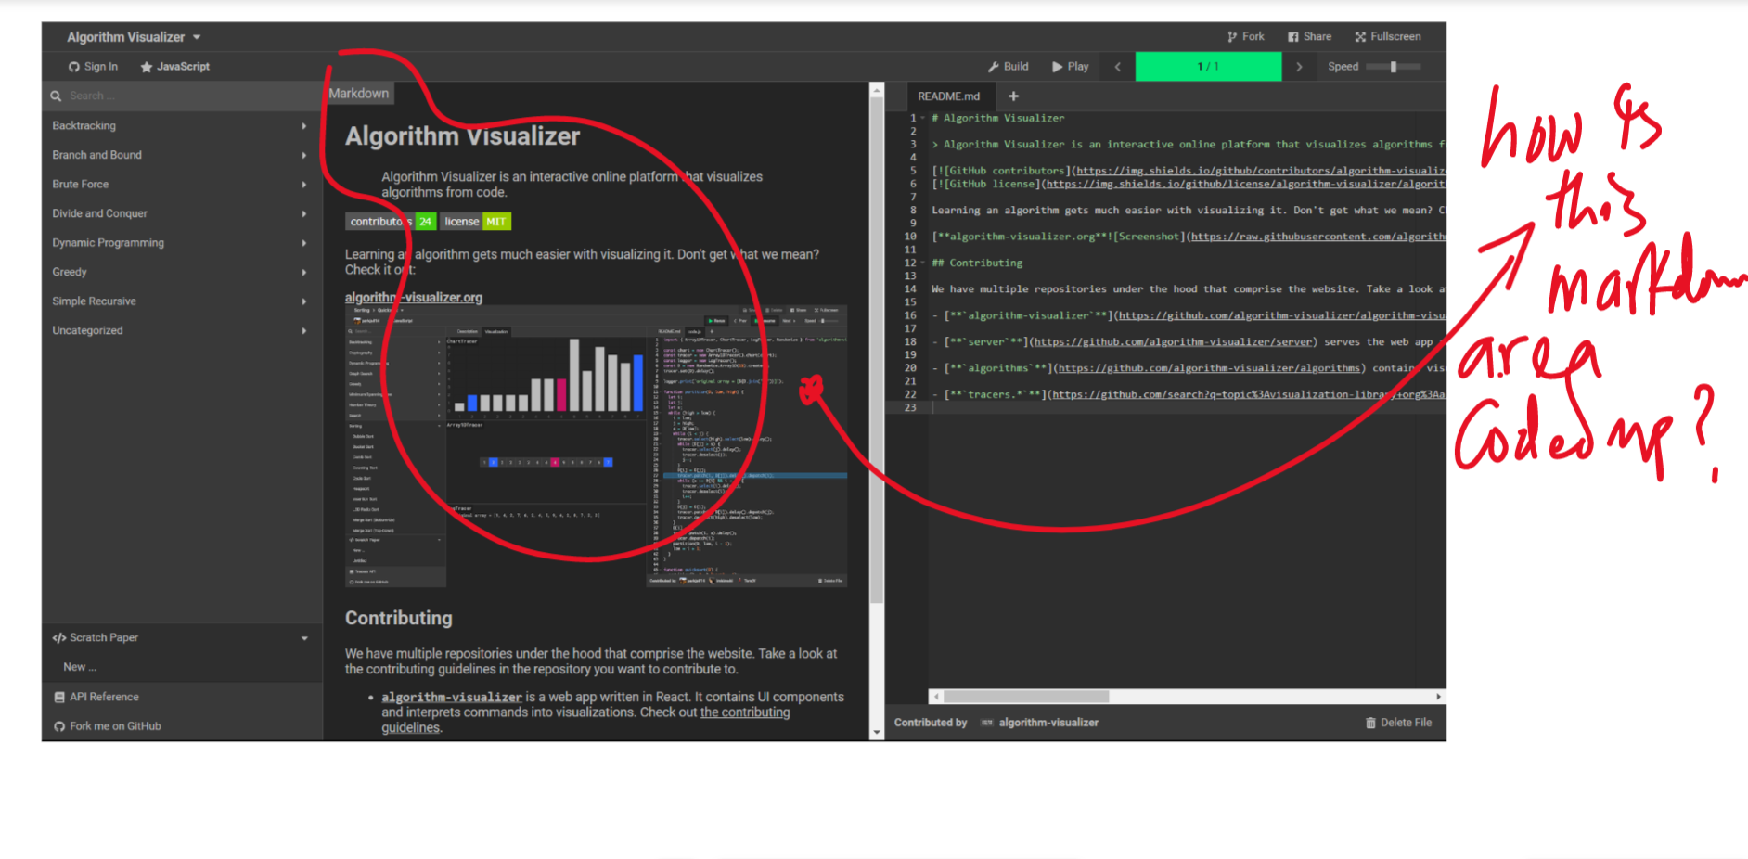Screen dimensions: 1748x859
Task: Select the Markdown tab
Action: tap(359, 93)
